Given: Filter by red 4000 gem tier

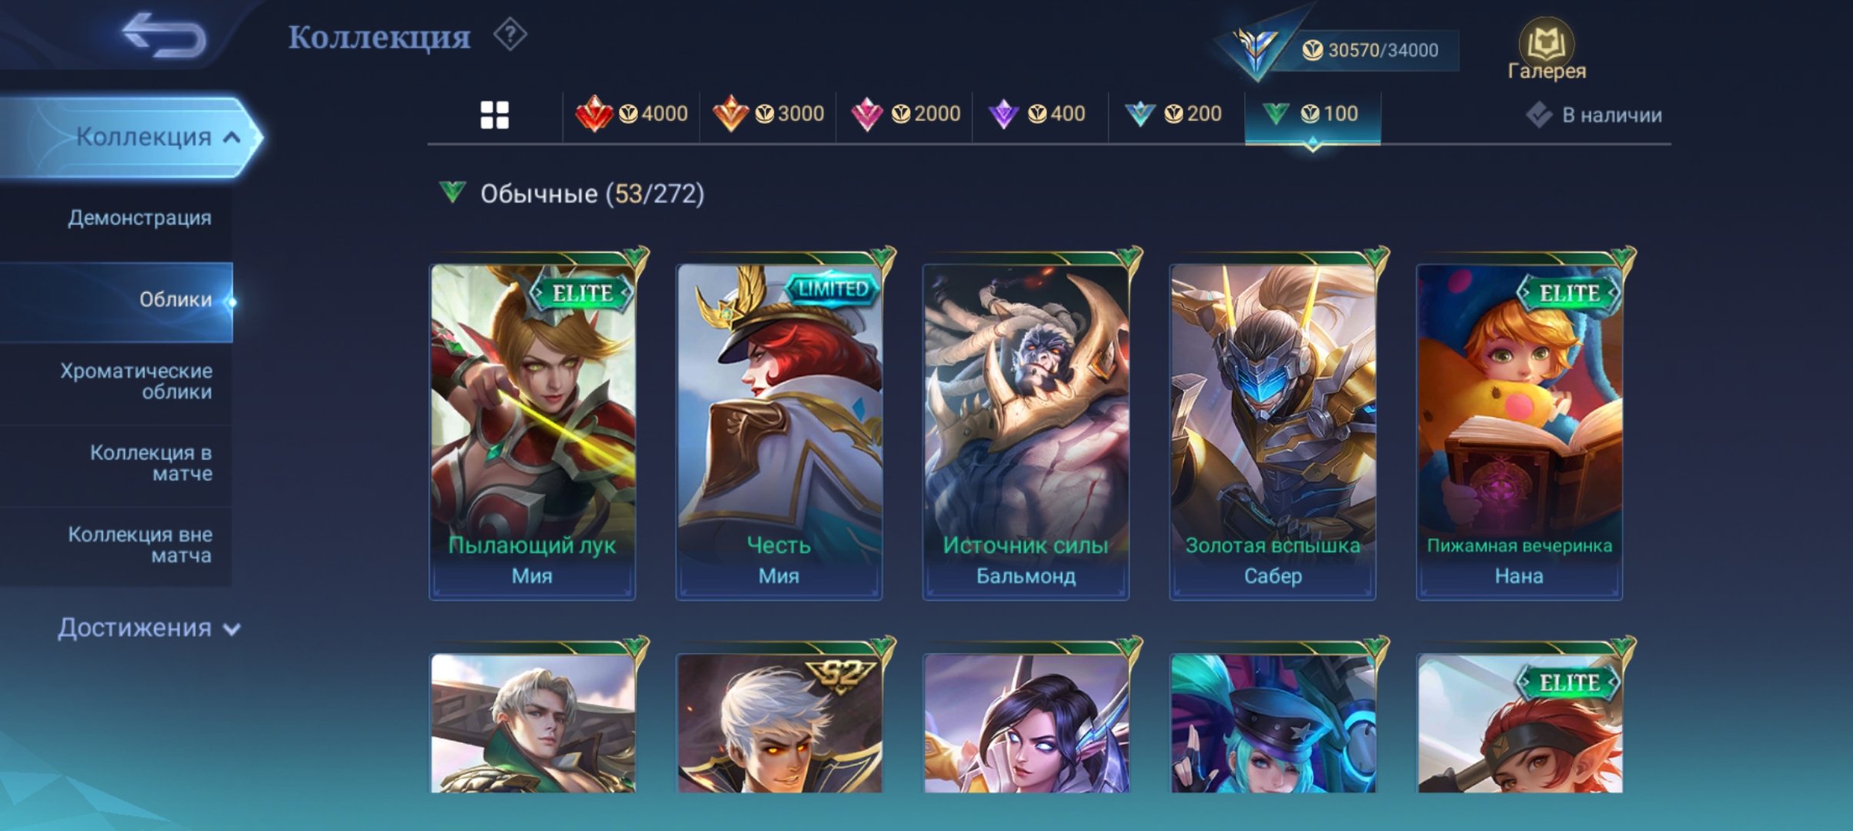Looking at the screenshot, I should point(631,115).
